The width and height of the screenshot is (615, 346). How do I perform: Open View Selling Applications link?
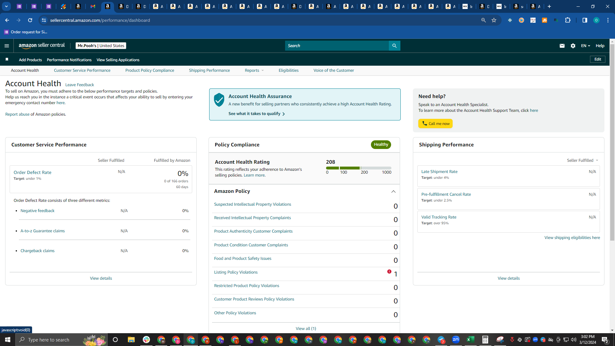pyautogui.click(x=118, y=60)
